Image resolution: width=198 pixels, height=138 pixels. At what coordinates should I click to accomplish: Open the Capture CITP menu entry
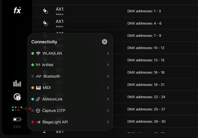coord(70,111)
